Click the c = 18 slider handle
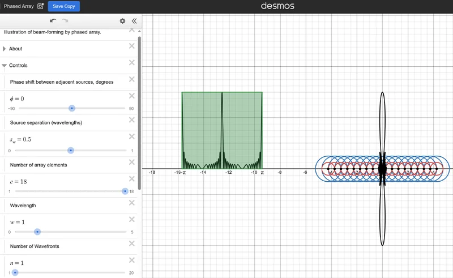This screenshot has height=278, width=453. click(125, 191)
